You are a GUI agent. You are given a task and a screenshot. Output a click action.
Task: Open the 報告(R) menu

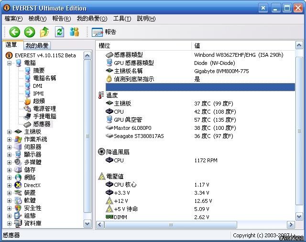(x=62, y=19)
